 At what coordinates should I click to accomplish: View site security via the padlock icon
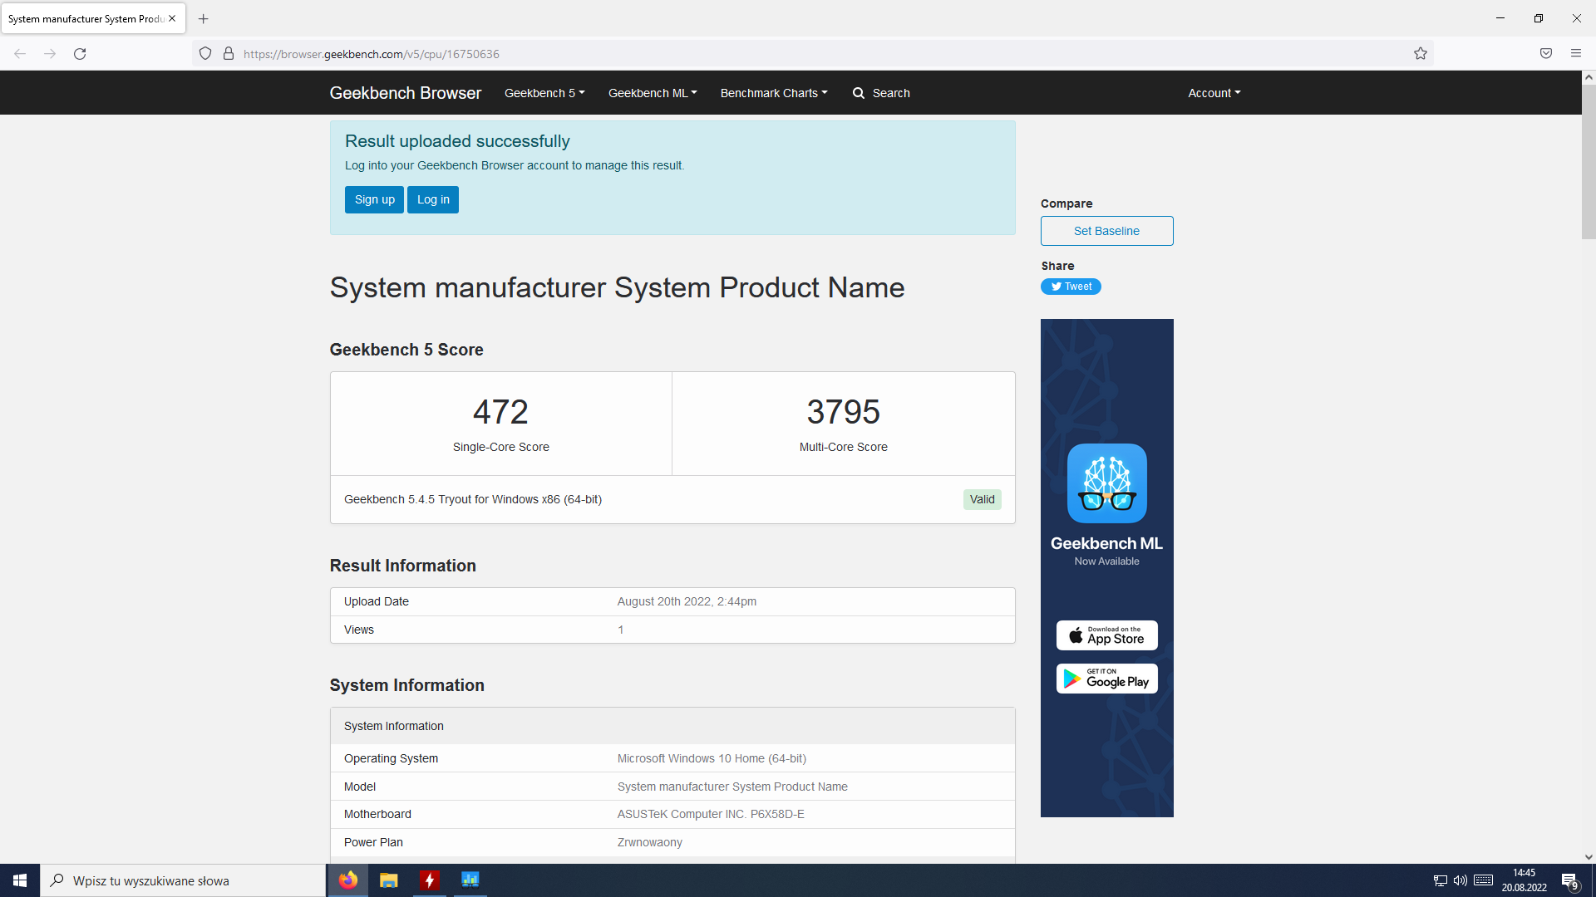pos(229,54)
